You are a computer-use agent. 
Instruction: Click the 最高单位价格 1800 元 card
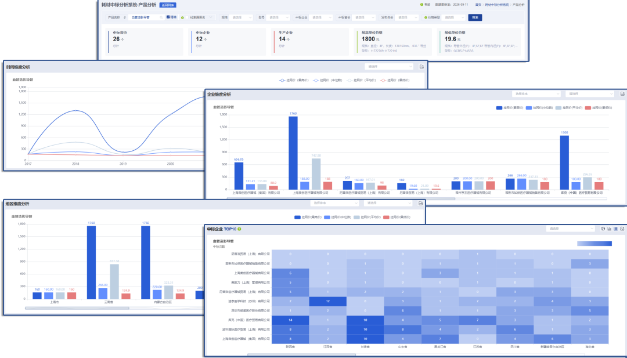(393, 41)
